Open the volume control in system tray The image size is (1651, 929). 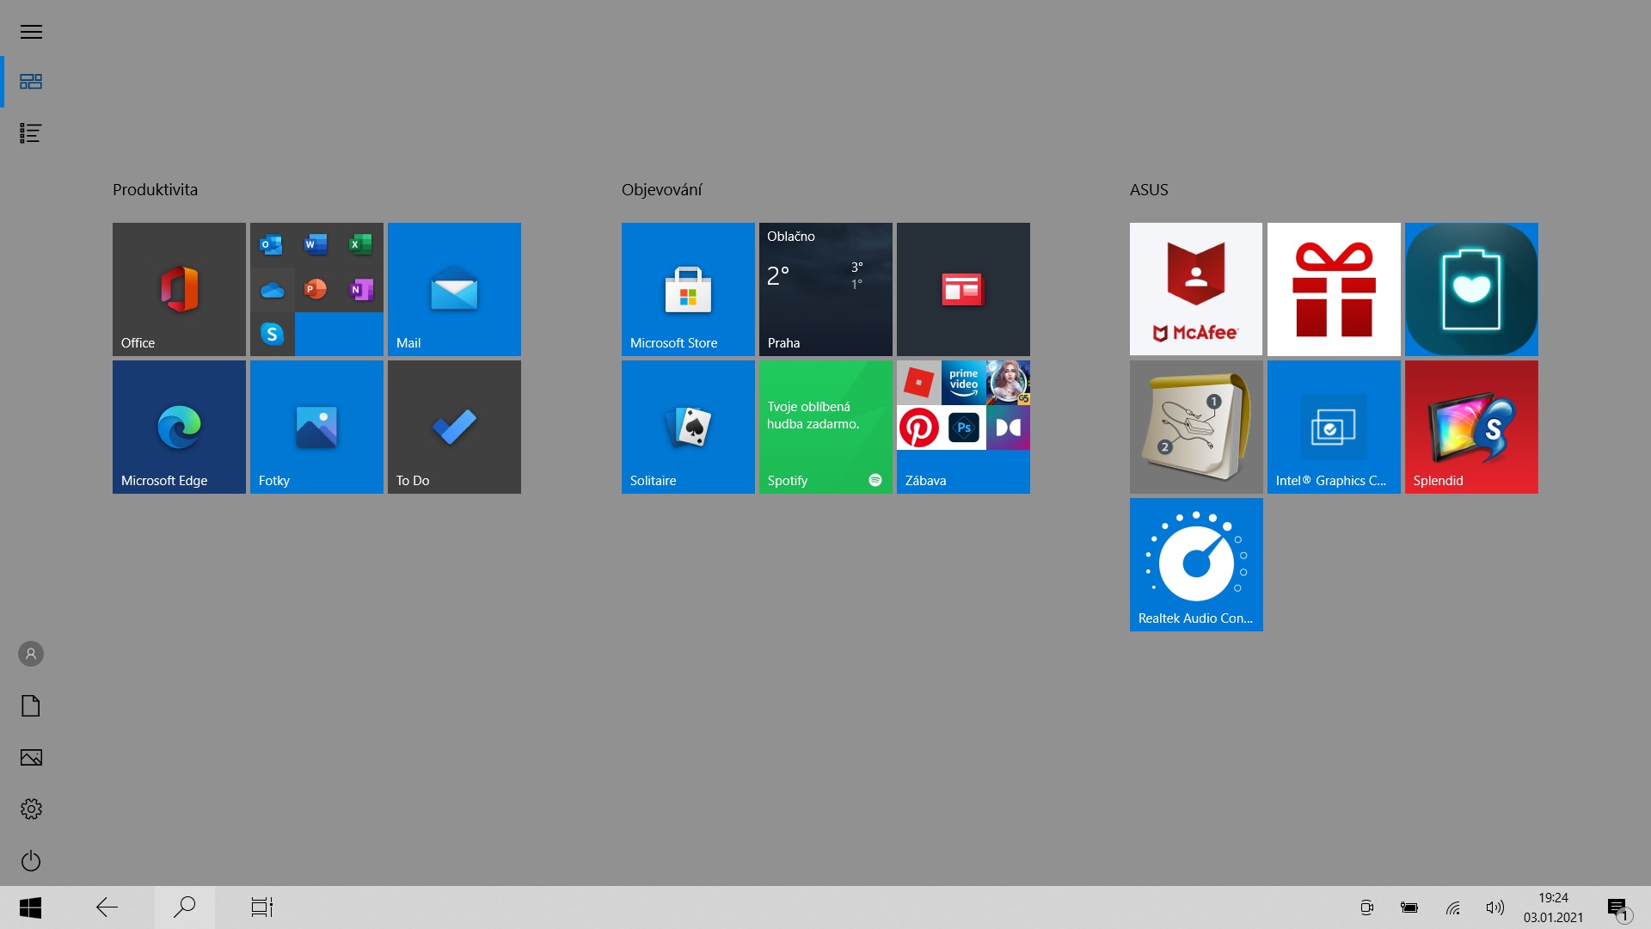[1495, 907]
